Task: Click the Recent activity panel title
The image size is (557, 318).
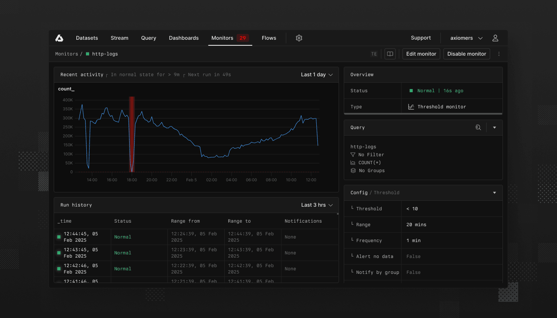Action: click(82, 75)
